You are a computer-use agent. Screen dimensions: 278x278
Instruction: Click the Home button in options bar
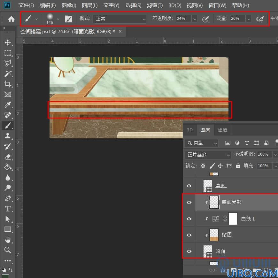pos(11,19)
